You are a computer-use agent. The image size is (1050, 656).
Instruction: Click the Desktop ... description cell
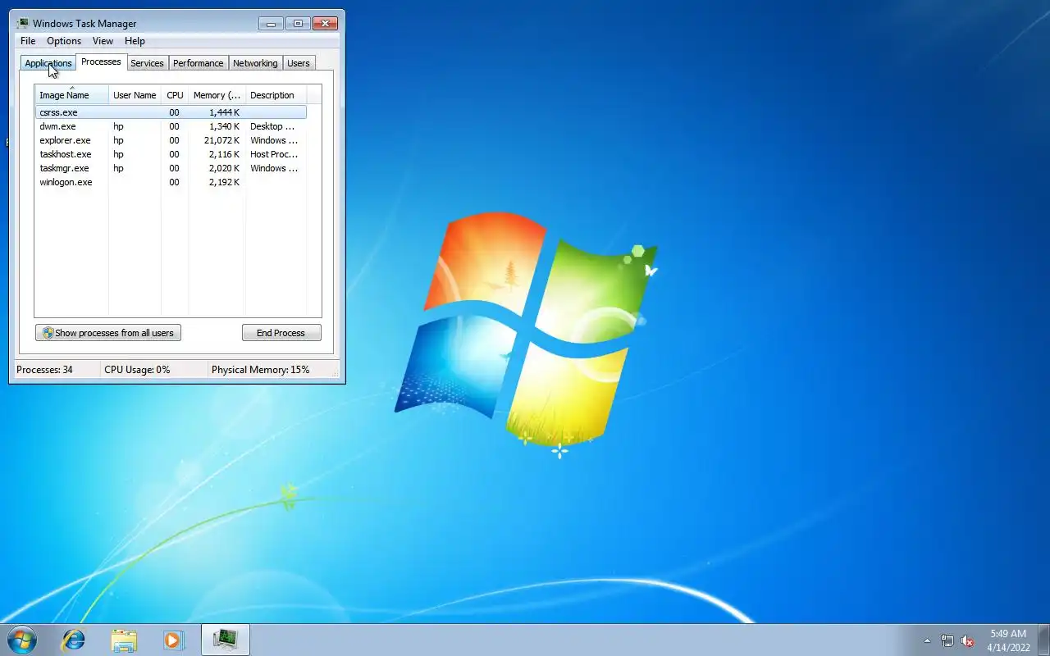272,126
